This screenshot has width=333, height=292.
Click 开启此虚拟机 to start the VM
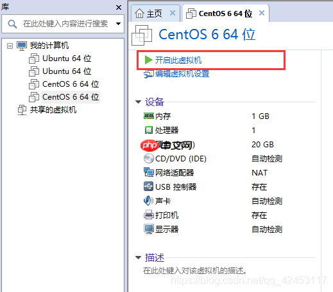[x=178, y=60]
